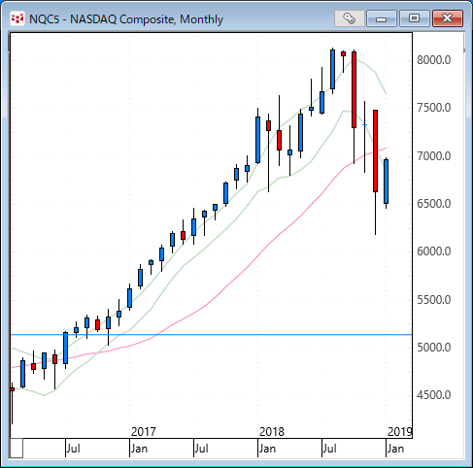This screenshot has width=473, height=468.
Task: Click the tall red candle near 8000 peak
Action: tap(355, 89)
